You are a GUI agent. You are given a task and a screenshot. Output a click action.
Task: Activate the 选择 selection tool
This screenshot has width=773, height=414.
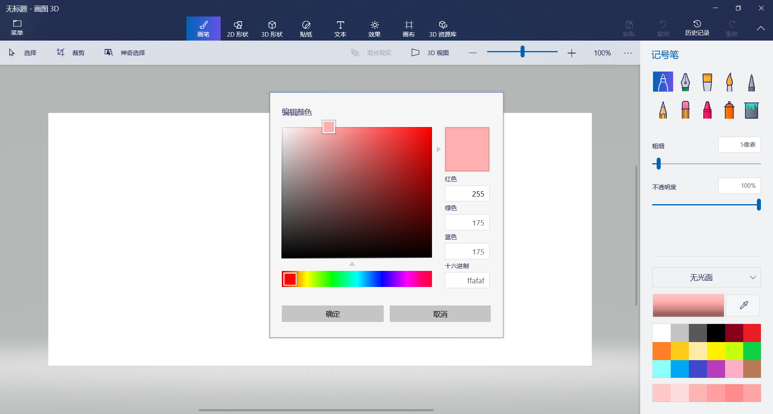pos(23,53)
